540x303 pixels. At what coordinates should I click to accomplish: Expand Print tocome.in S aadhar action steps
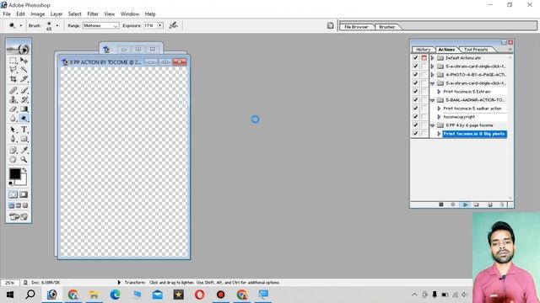tap(439, 109)
